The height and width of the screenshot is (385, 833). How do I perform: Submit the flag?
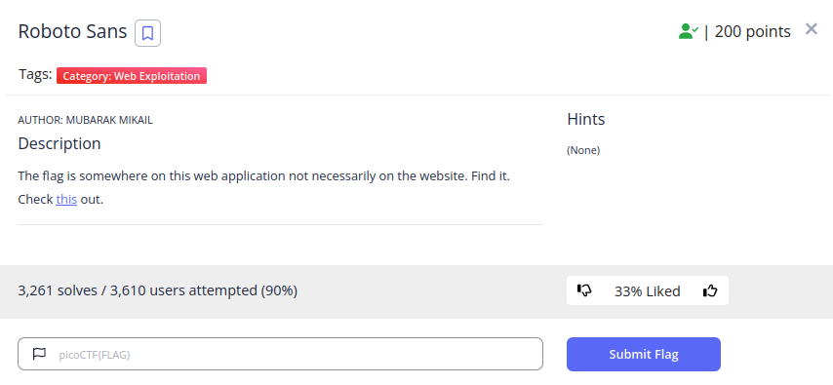point(644,354)
